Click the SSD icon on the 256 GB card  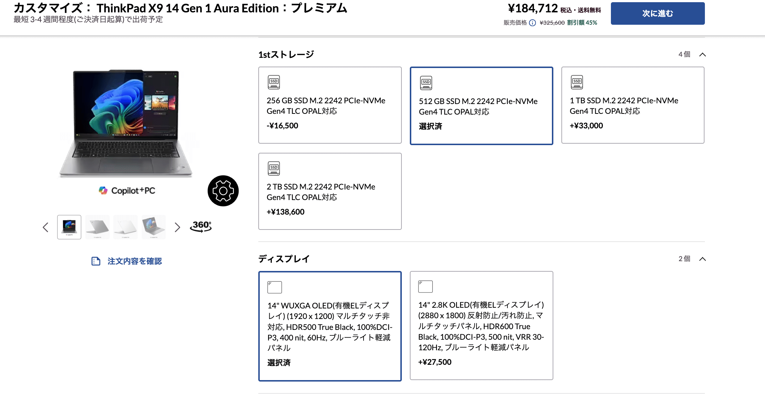tap(274, 82)
